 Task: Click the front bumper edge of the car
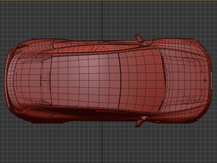[211, 80]
